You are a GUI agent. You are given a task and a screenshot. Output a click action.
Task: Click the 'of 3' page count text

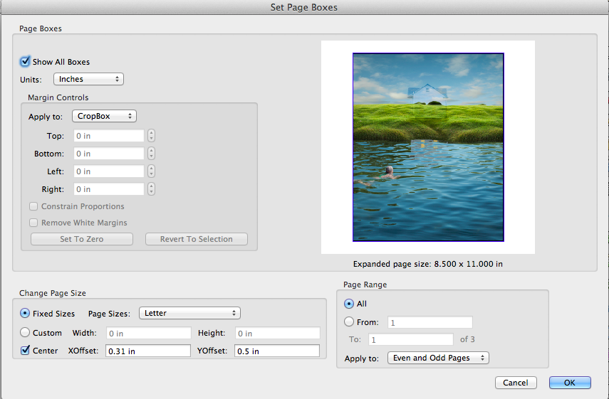point(467,339)
